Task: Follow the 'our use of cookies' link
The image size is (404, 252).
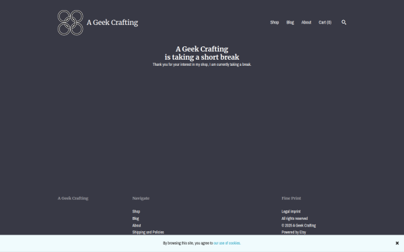Action: [x=227, y=243]
